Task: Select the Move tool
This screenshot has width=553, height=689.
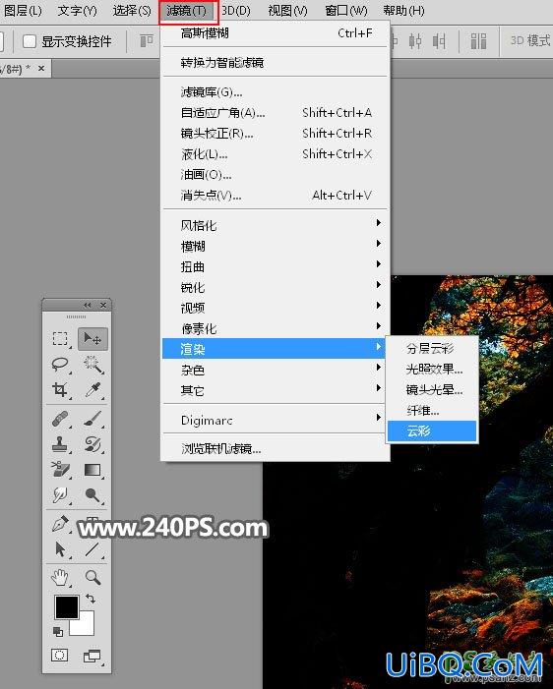Action: (x=92, y=339)
